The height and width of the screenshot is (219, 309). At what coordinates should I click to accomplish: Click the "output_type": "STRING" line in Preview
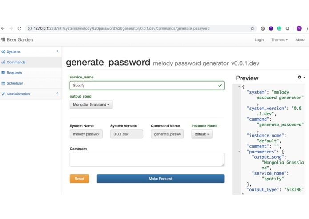click(x=275, y=190)
